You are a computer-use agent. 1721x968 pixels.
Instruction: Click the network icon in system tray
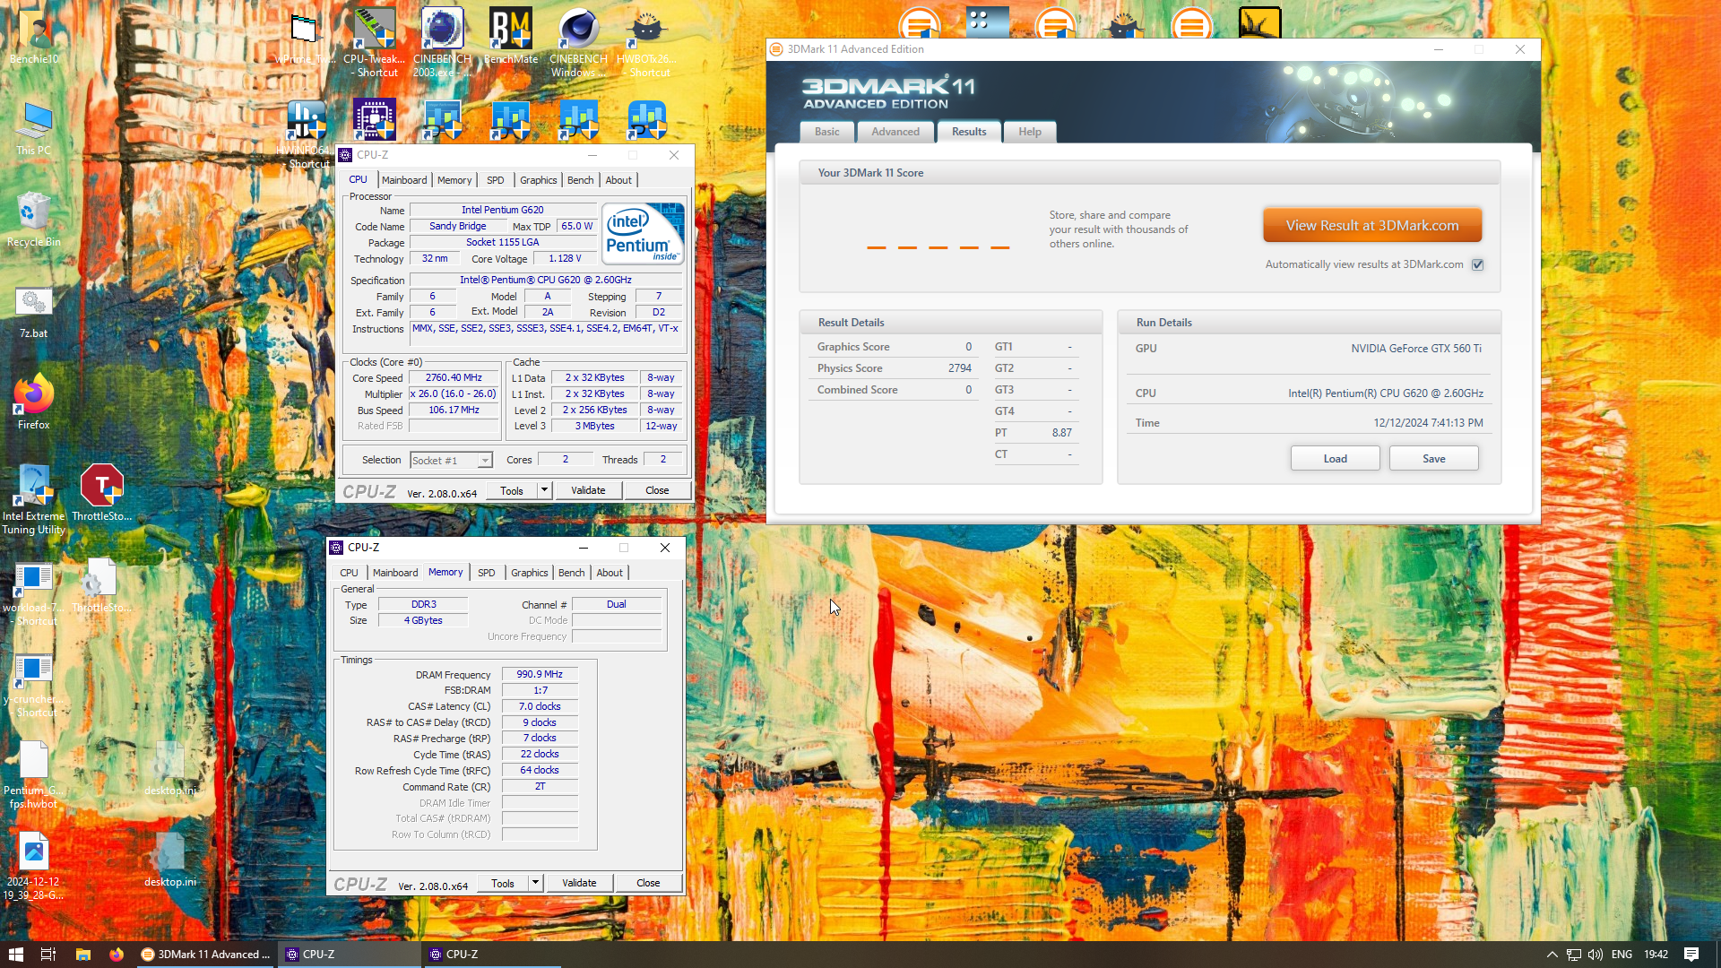coord(1573,955)
